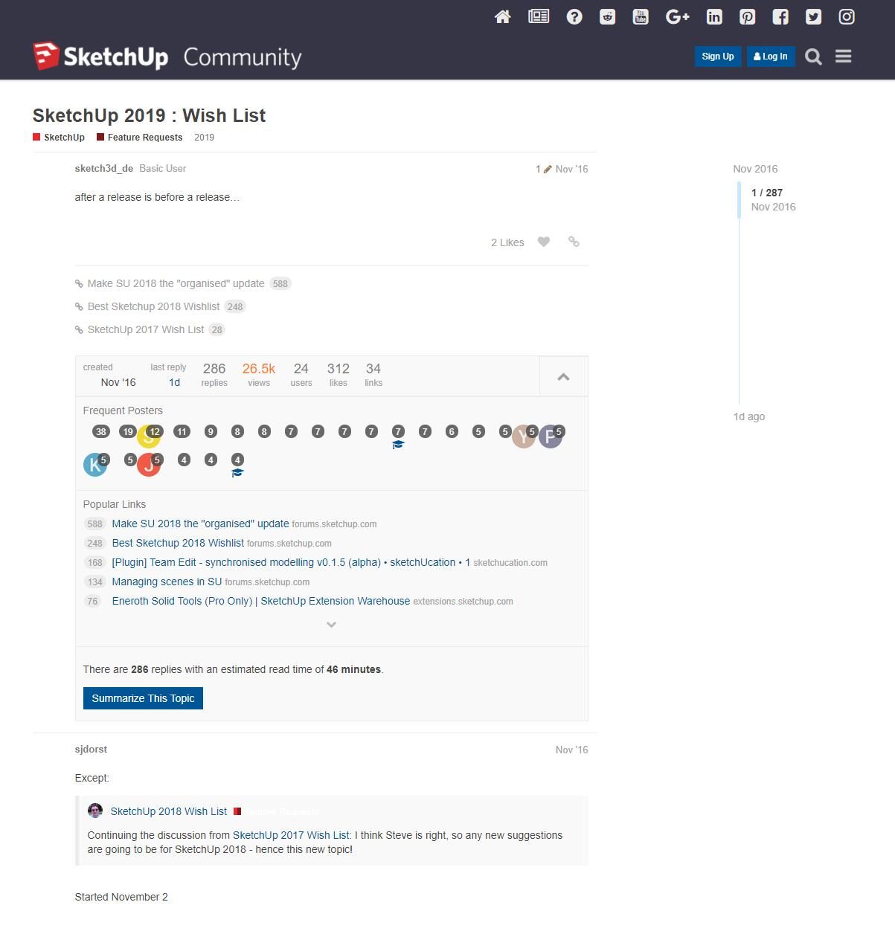Click the home icon in top bar
895x934 pixels.
pyautogui.click(x=503, y=17)
